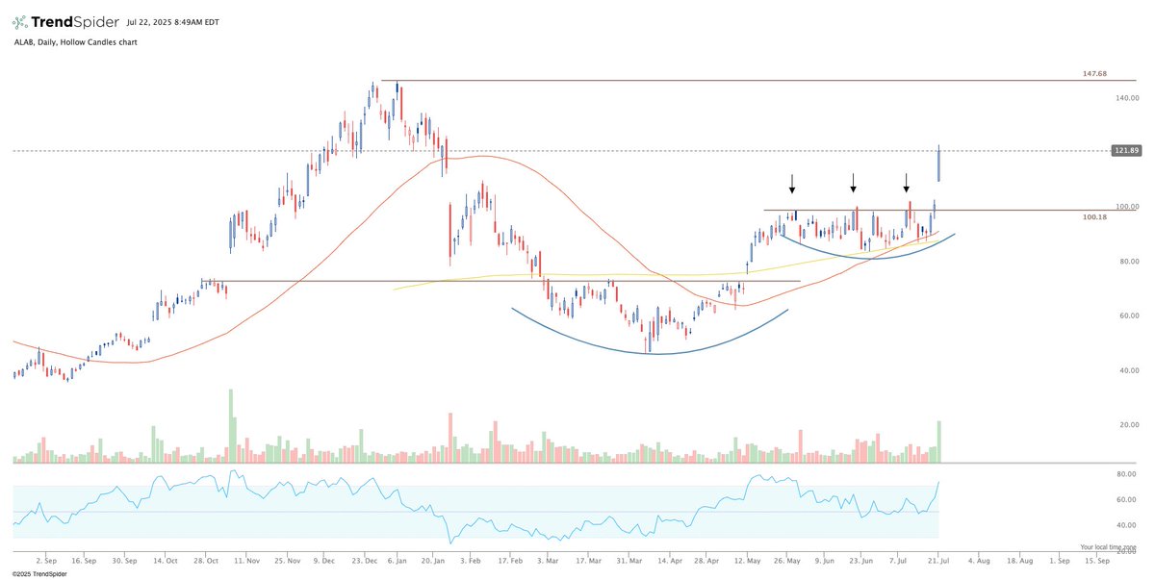Click the '26. May' date label
The image size is (1155, 580).
pyautogui.click(x=787, y=559)
